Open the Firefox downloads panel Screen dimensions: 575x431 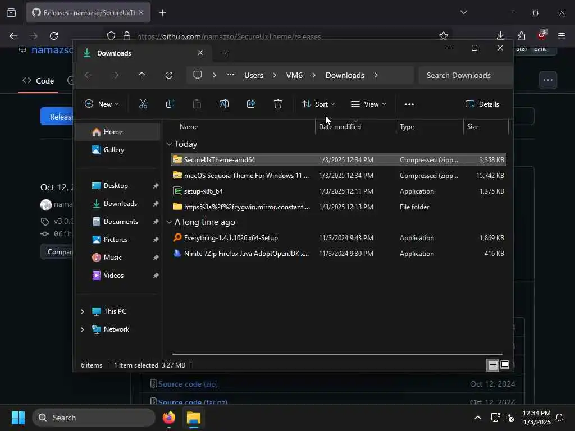[500, 36]
